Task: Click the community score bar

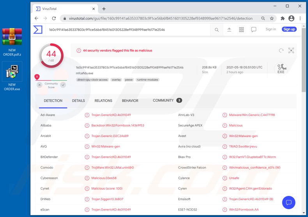Action: (51, 80)
